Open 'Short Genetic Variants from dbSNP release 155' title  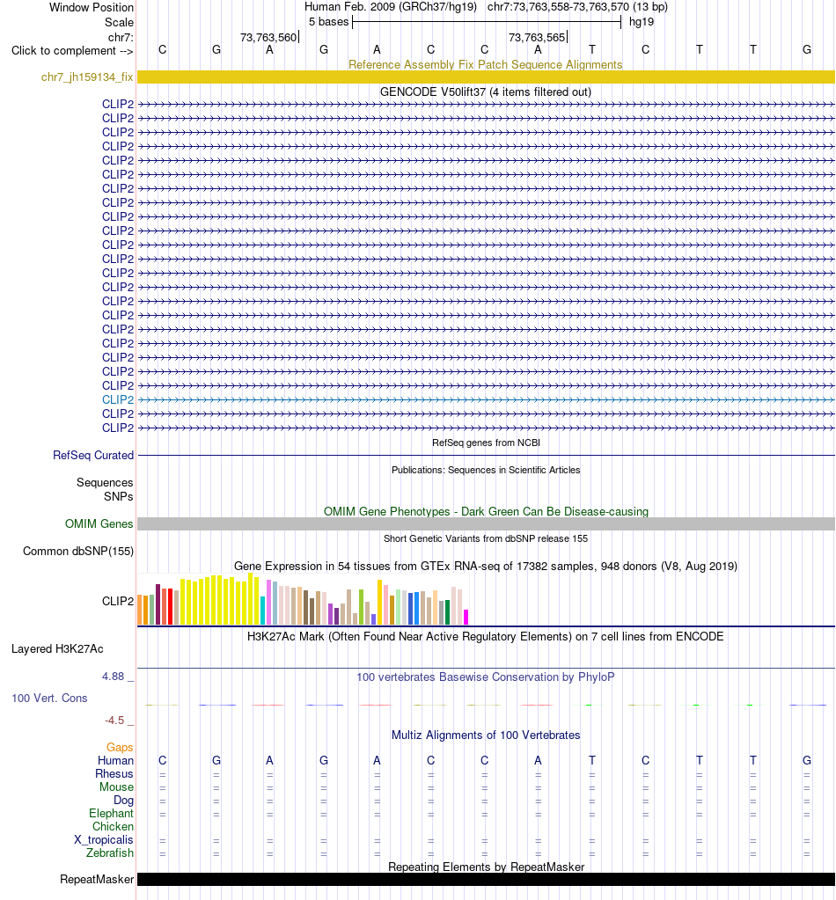point(486,538)
